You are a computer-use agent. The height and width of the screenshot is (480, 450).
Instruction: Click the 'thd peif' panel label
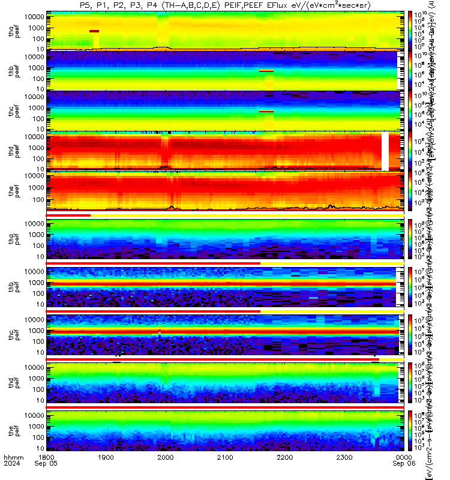14,383
